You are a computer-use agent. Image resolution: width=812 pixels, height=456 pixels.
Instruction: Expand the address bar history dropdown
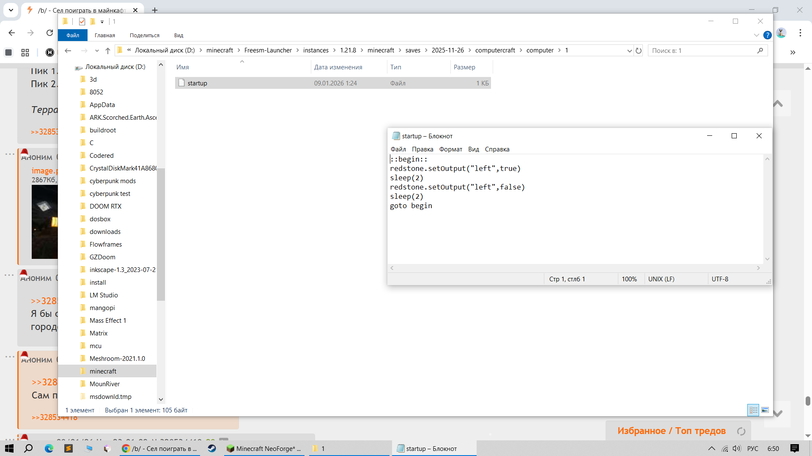click(629, 51)
